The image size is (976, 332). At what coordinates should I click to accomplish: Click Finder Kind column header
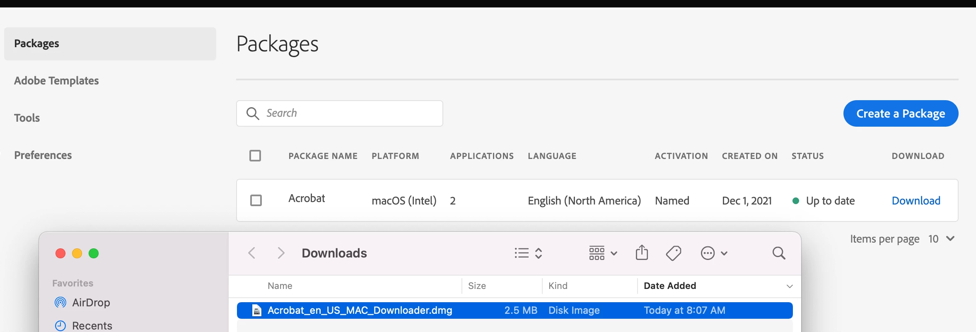(x=558, y=286)
